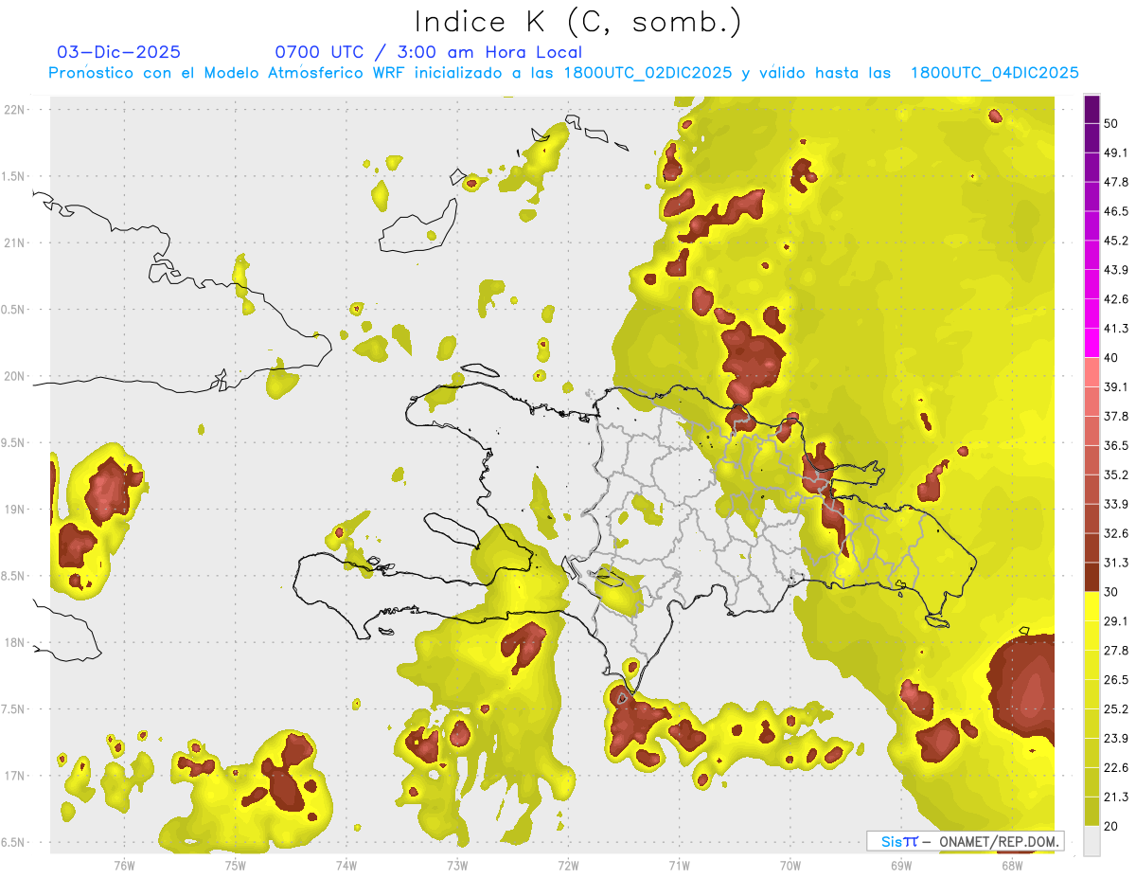Click the '37.8' colorbar value
1136x878 pixels.
click(x=1117, y=416)
